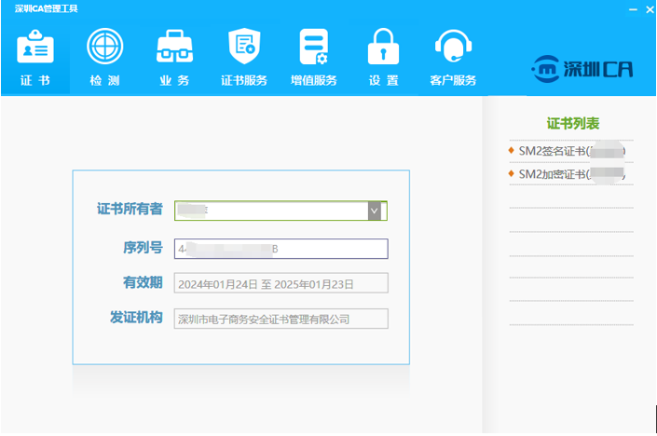The height and width of the screenshot is (436, 657).
Task: Open the 业务 (Business) toolbox icon
Action: [174, 48]
